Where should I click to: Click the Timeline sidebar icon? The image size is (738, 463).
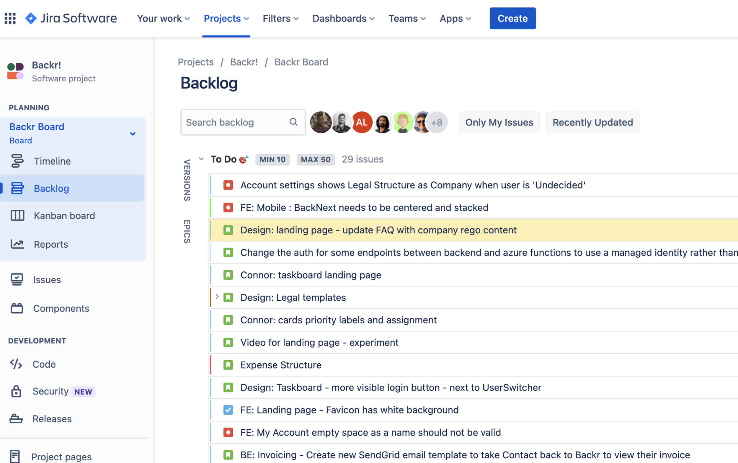[17, 161]
